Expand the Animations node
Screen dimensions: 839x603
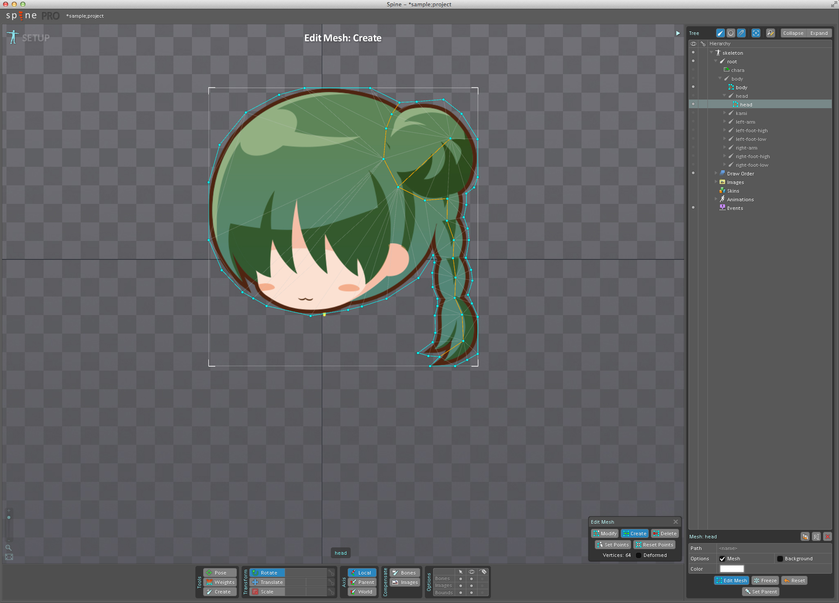(716, 199)
